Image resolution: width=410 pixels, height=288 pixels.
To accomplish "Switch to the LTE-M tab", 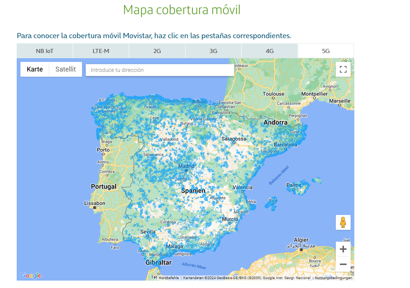I will [101, 51].
